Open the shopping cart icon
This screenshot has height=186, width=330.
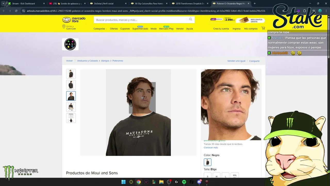coord(263,28)
